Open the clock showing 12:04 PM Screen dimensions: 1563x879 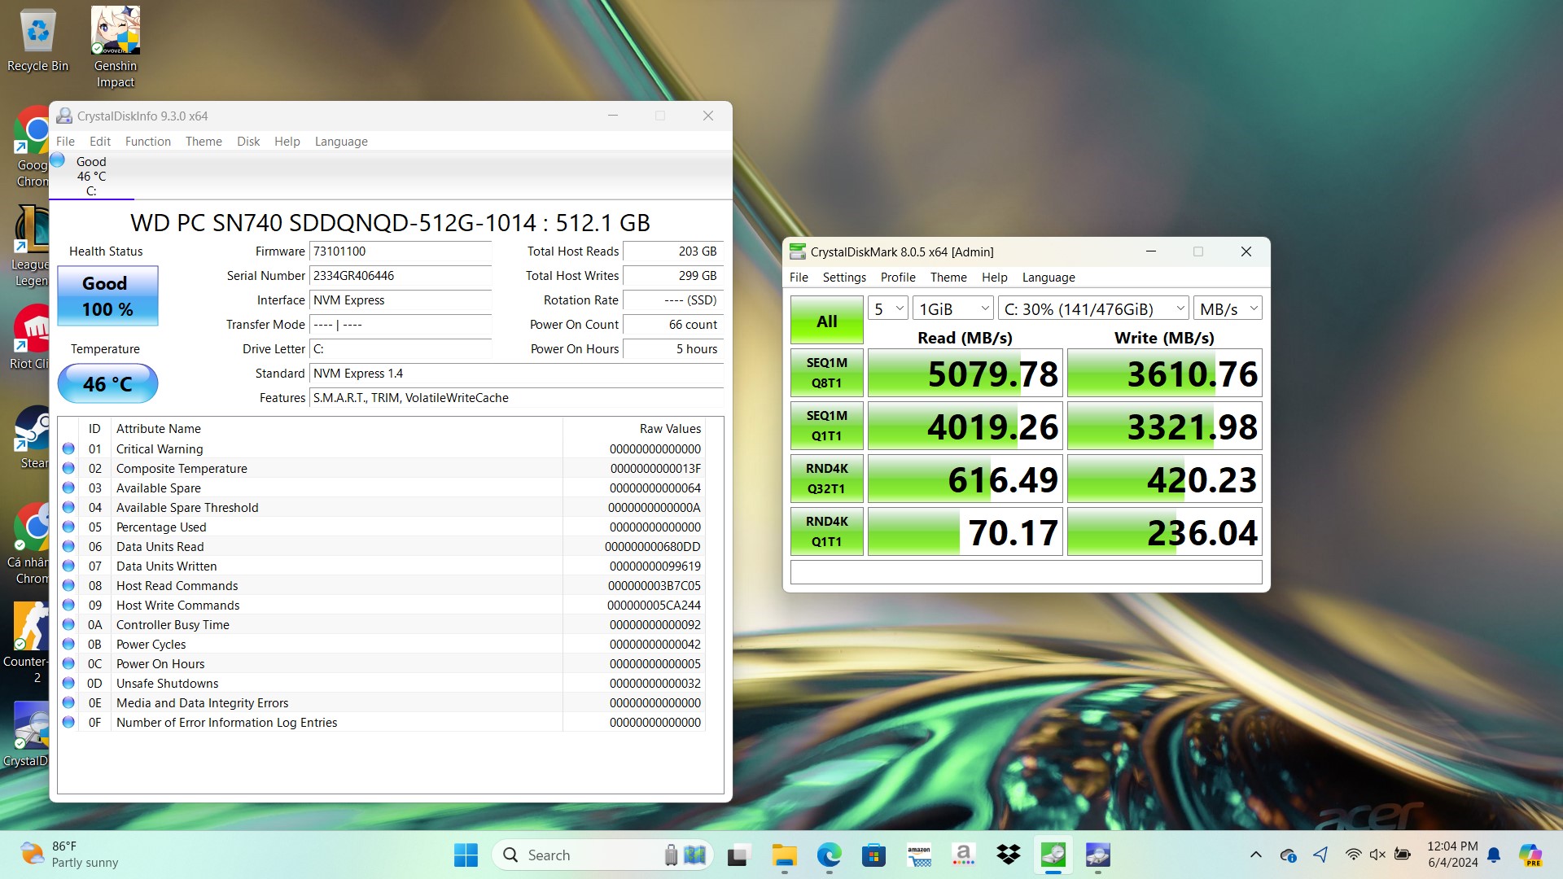[x=1452, y=855]
